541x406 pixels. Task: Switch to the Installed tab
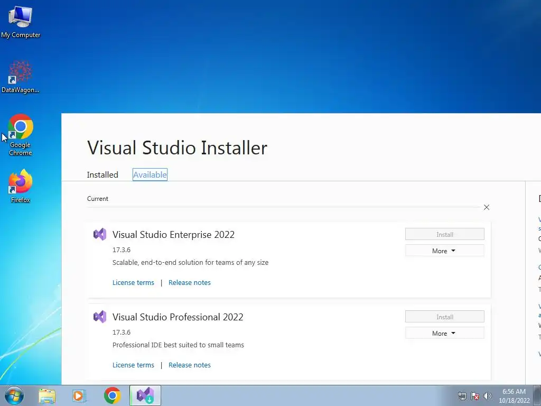pyautogui.click(x=102, y=174)
